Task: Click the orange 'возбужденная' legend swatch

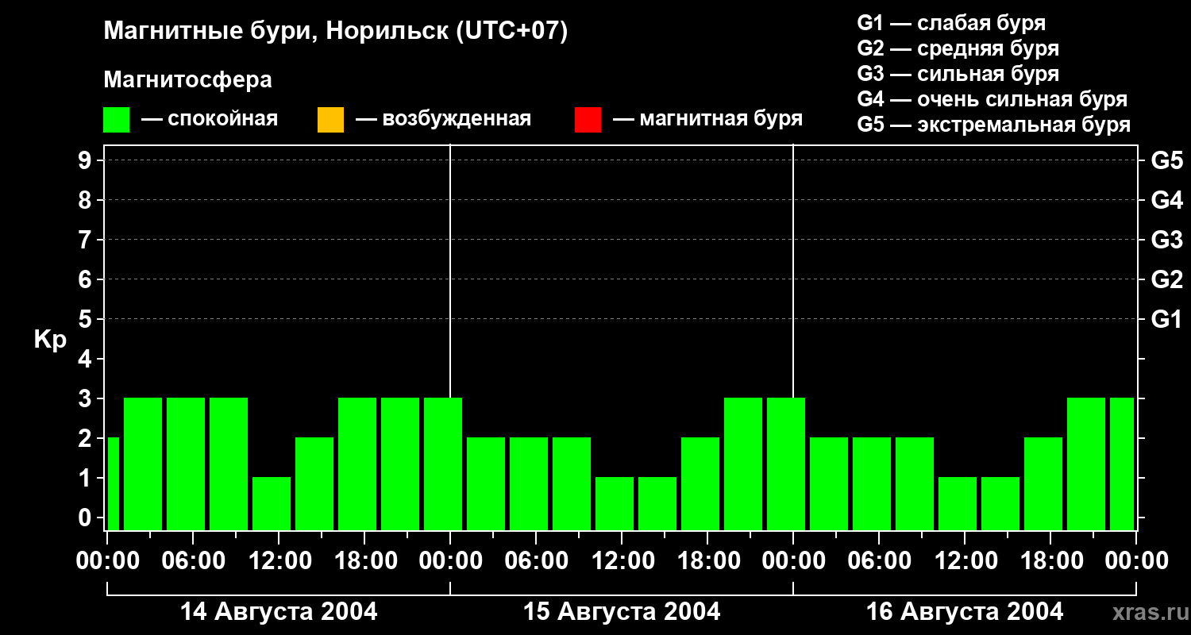Action: coord(330,120)
